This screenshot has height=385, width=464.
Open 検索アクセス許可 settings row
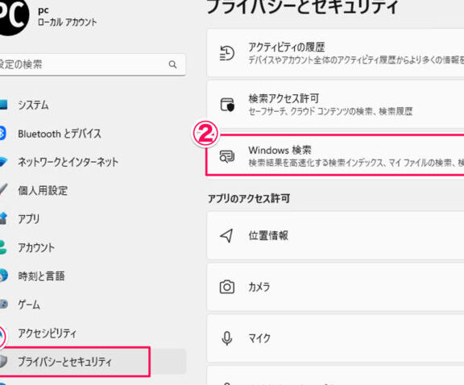pyautogui.click(x=336, y=105)
